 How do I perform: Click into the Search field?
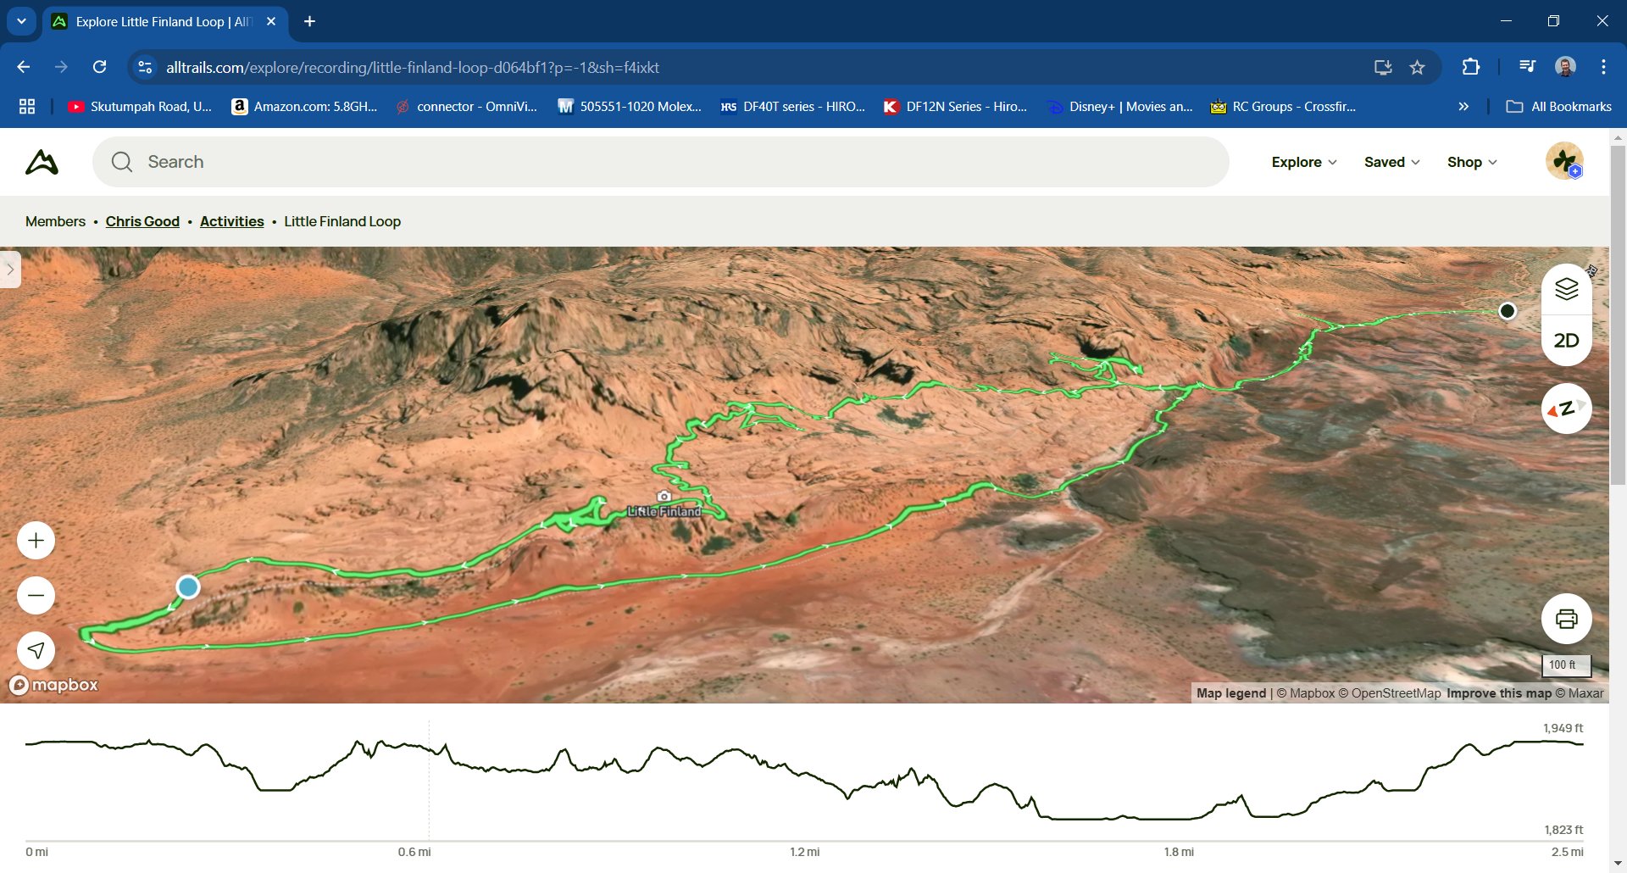(661, 162)
